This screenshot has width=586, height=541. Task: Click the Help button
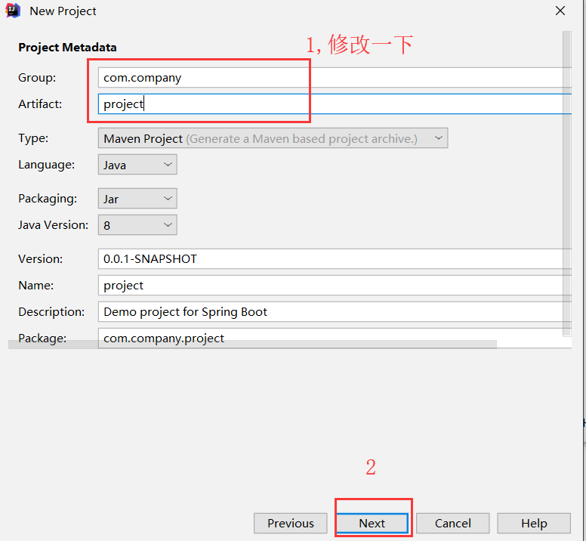coord(534,523)
